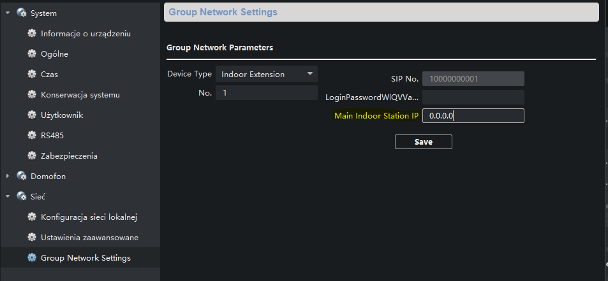Focus the Main Indoor Station IP field

tap(473, 116)
